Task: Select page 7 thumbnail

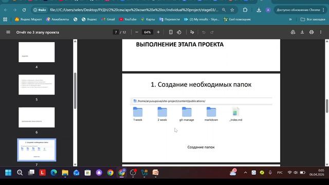Action: (x=36, y=150)
